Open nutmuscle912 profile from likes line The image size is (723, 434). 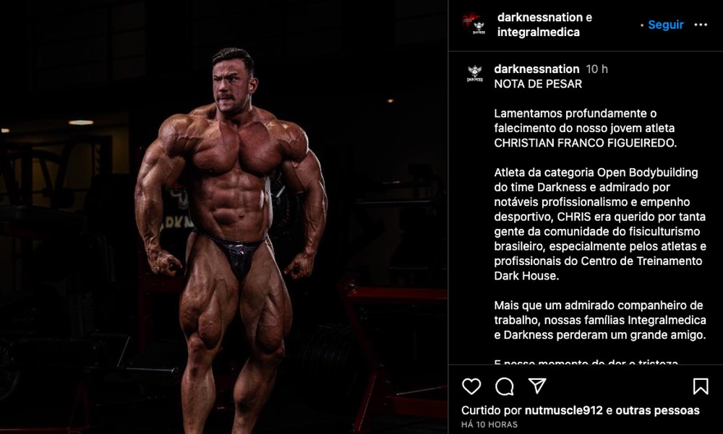tap(563, 410)
